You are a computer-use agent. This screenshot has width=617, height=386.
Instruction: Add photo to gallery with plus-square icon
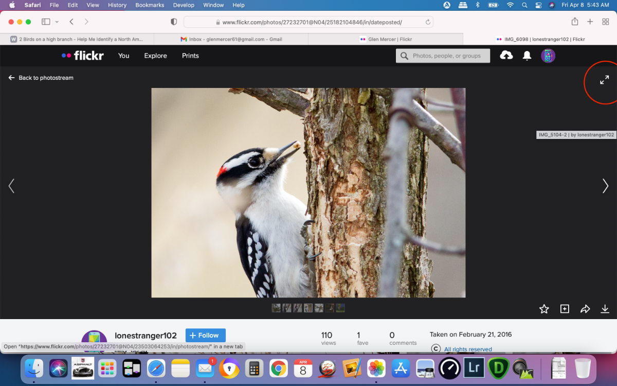click(565, 309)
